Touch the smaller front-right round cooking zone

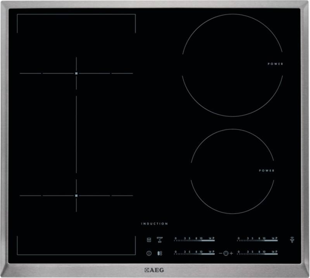click(232, 171)
